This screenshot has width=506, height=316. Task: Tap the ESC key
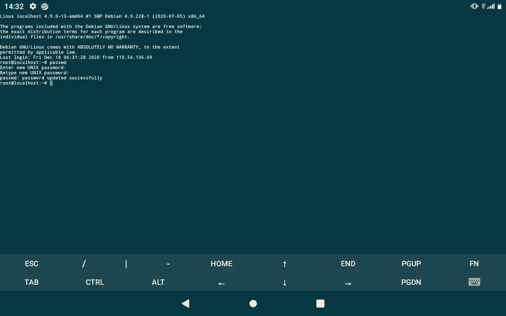click(x=32, y=263)
